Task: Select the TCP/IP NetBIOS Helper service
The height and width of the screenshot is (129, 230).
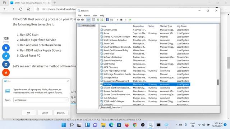Action: [x=145, y=101]
